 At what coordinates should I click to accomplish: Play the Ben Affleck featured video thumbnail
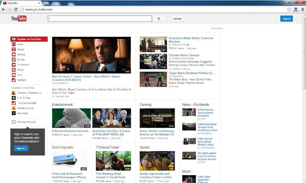91,55
